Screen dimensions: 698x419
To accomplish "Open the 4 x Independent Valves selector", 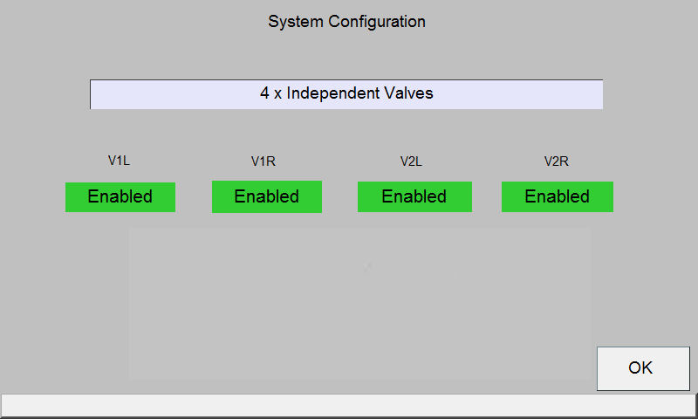I will 346,94.
